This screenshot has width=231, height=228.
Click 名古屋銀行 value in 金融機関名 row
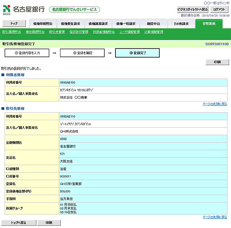68,146
